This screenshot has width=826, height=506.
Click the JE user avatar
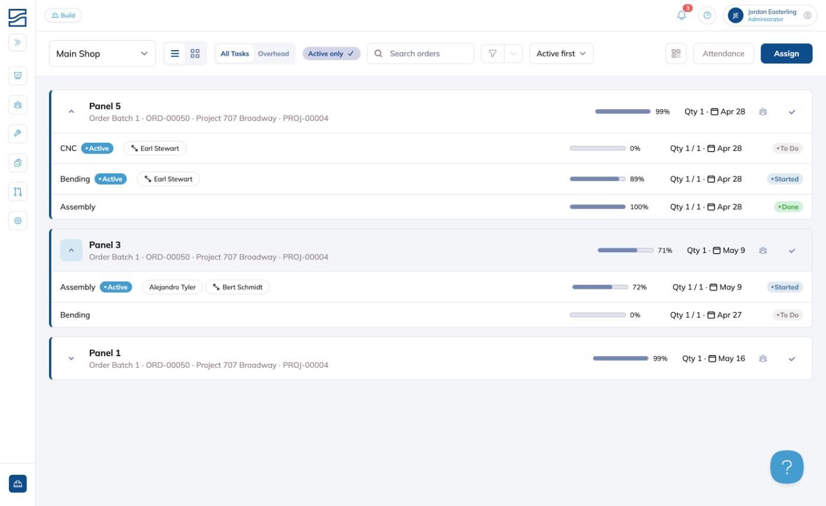click(x=735, y=15)
